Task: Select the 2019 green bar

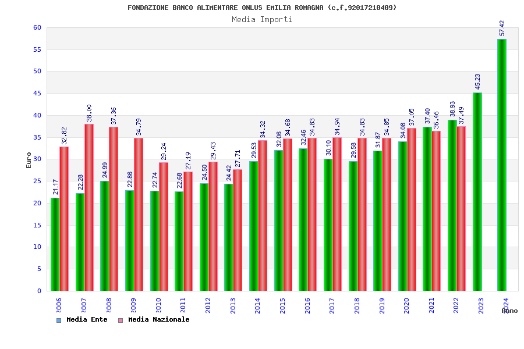Action: click(x=378, y=221)
